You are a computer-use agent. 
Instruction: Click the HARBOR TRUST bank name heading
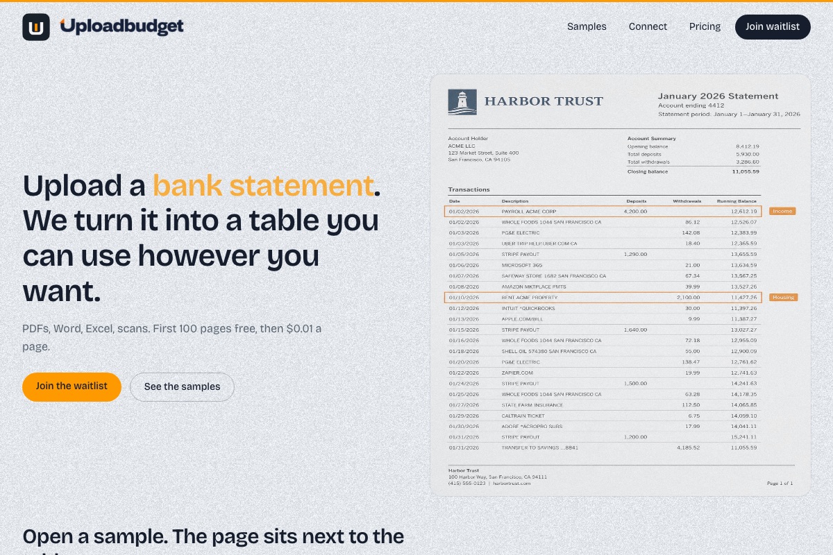click(x=544, y=101)
